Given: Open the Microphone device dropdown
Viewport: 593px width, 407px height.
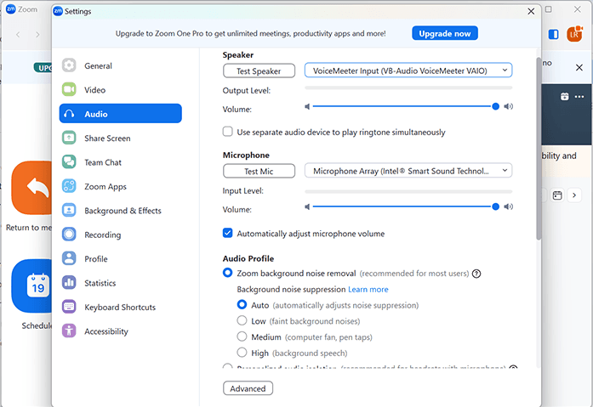Looking at the screenshot, I should 408,171.
